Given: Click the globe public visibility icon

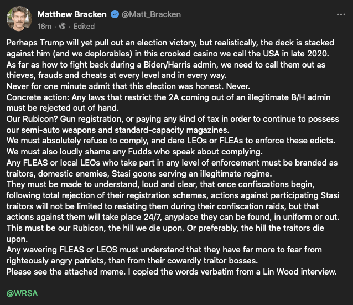Looking at the screenshot, I should [62, 26].
